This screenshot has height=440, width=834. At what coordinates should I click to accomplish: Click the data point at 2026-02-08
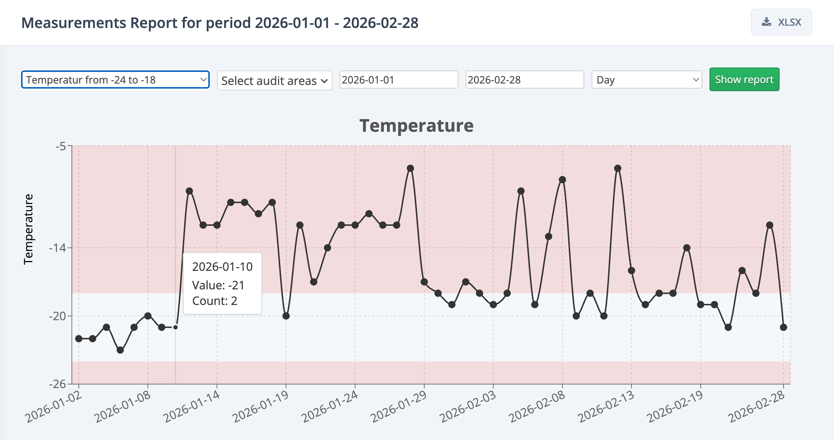click(x=563, y=180)
